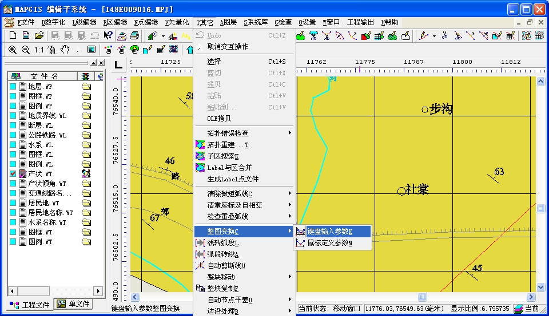The height and width of the screenshot is (316, 549).
Task: Create a new file with blank page icon
Action: pos(13,35)
